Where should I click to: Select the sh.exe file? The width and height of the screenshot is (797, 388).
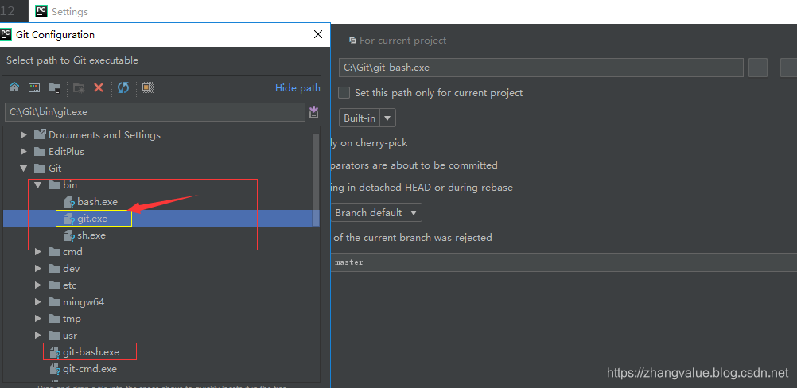tap(85, 235)
